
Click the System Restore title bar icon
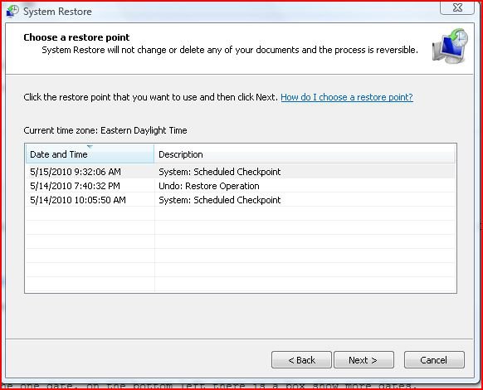pyautogui.click(x=12, y=11)
